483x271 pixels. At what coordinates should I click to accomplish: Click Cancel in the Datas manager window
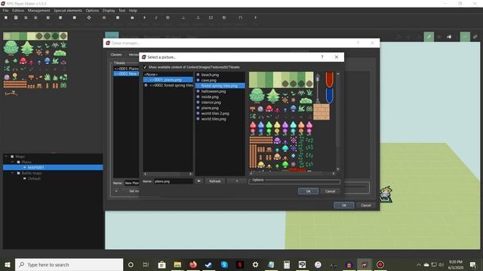pos(366,206)
